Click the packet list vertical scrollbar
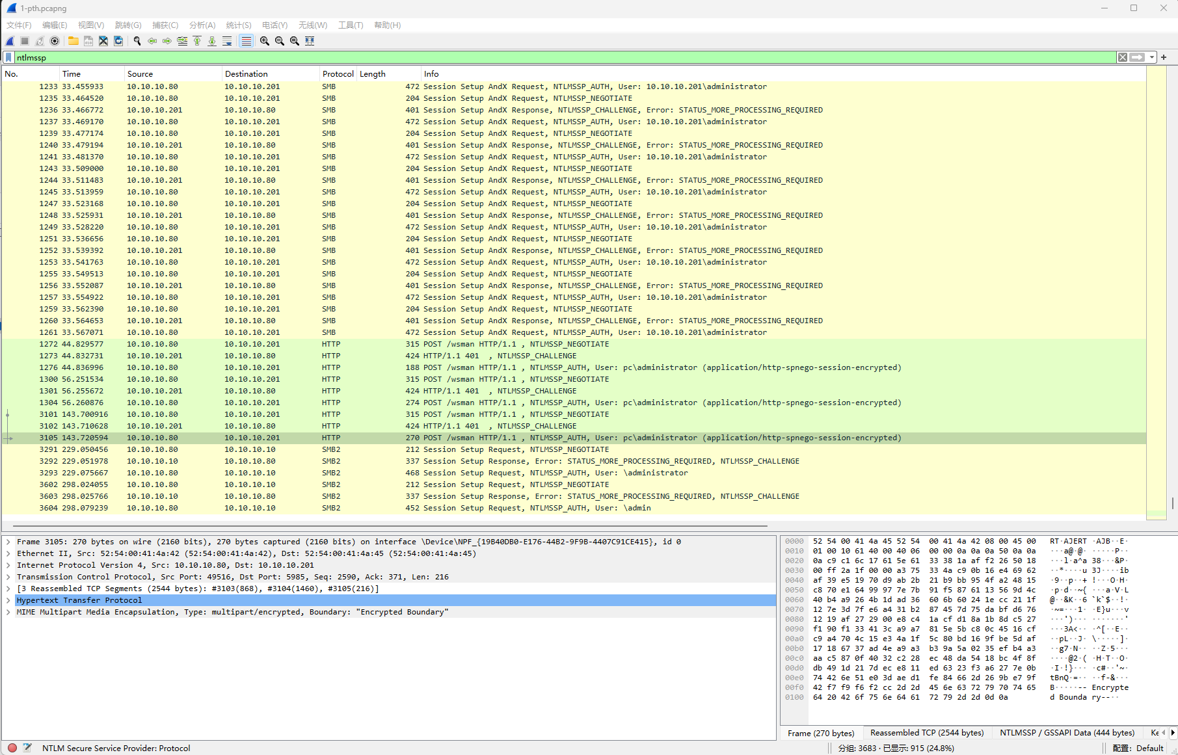This screenshot has width=1178, height=755. tap(1172, 293)
